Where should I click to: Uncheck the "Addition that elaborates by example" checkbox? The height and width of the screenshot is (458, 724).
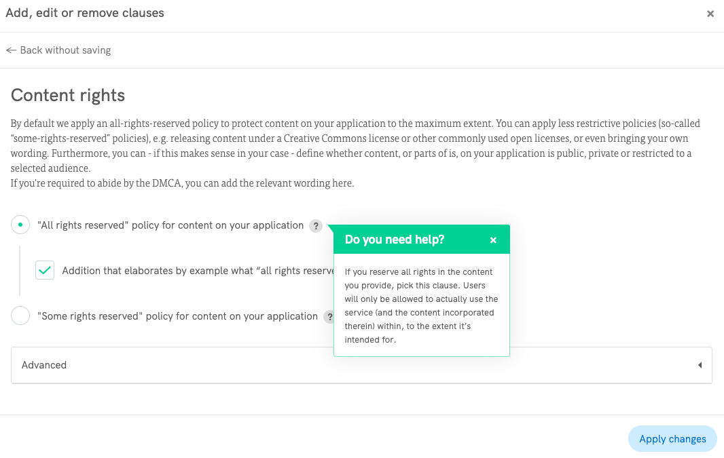click(x=45, y=270)
